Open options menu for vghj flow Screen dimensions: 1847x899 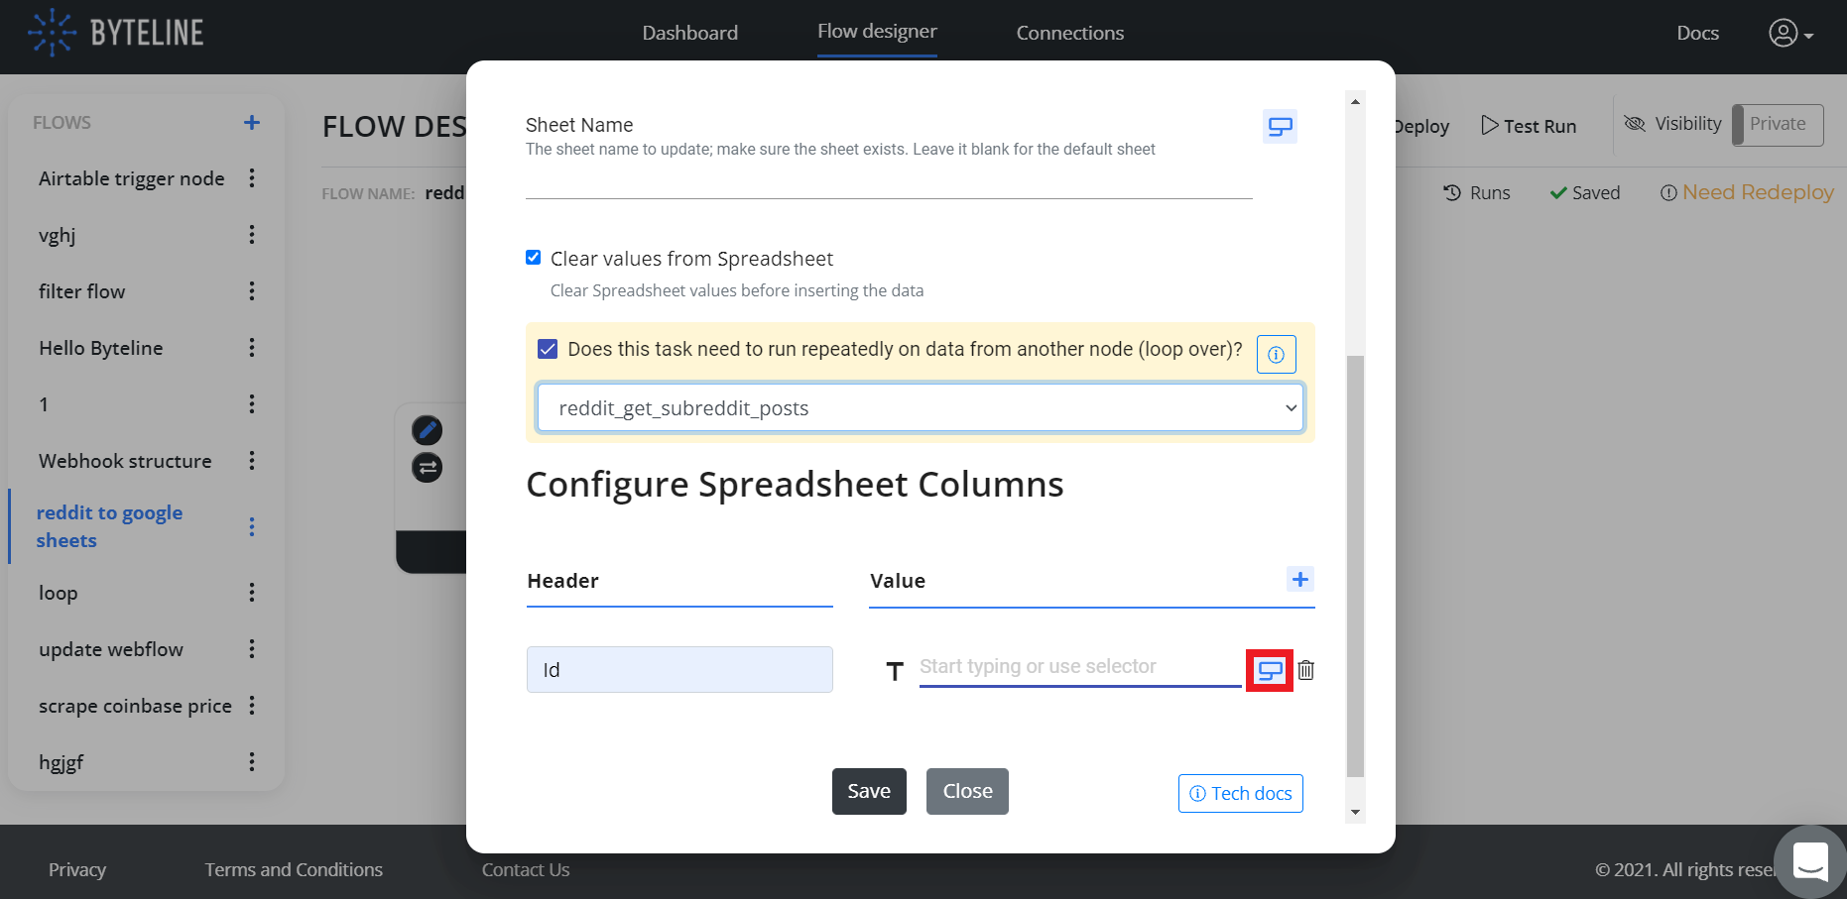[x=252, y=235]
